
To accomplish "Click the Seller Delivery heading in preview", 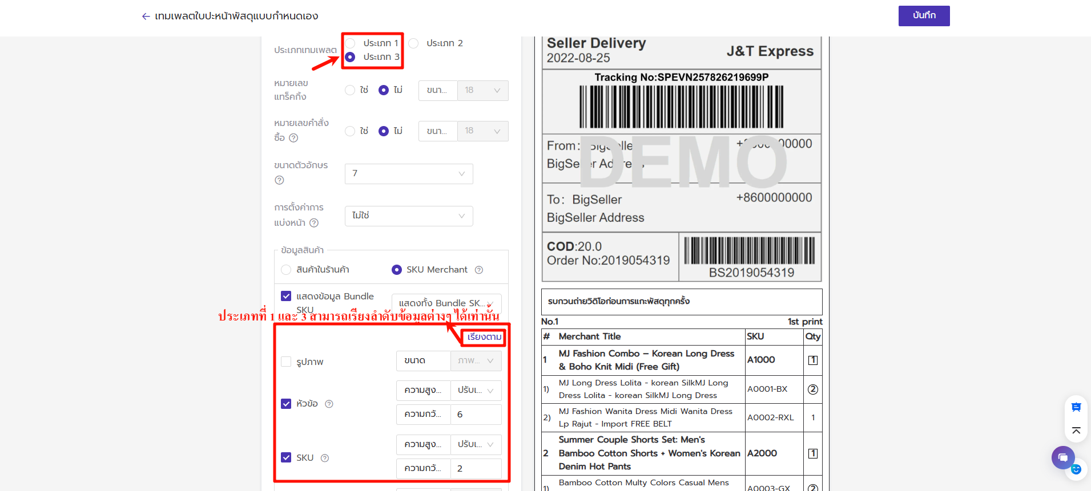I will 596,43.
